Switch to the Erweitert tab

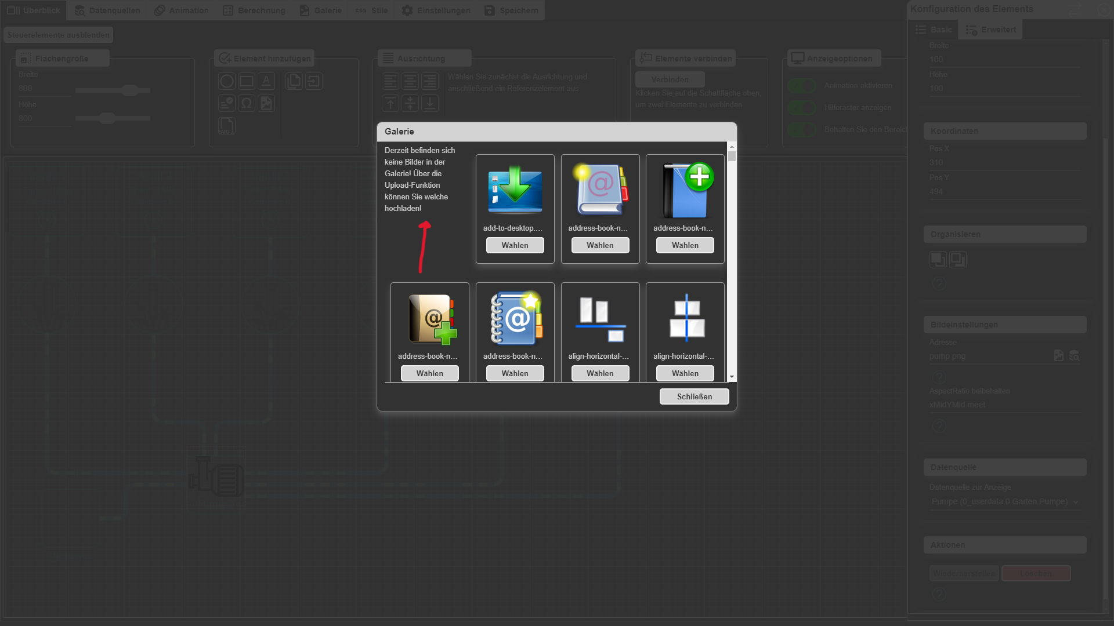pyautogui.click(x=990, y=30)
